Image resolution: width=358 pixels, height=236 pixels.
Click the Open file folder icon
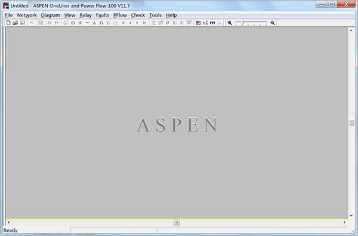pos(16,23)
